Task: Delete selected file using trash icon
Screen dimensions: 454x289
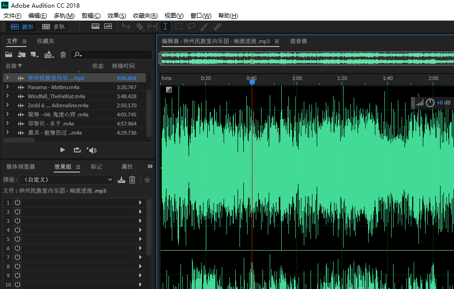Action: coord(63,54)
